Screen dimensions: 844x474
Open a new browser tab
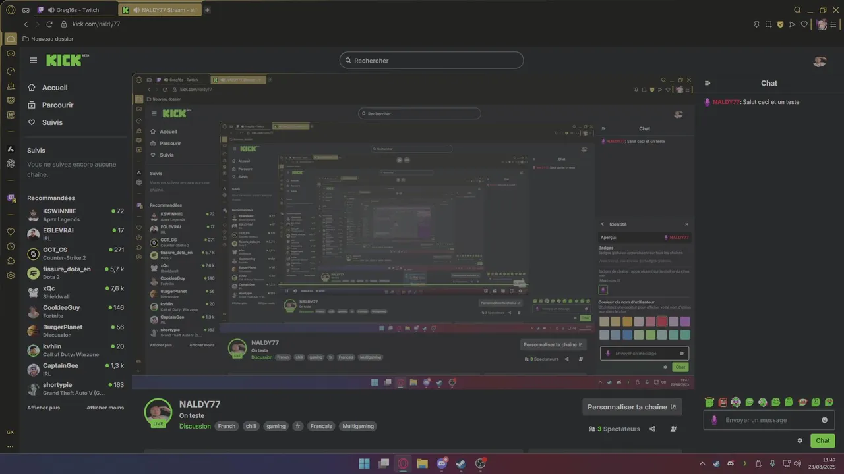click(x=207, y=10)
